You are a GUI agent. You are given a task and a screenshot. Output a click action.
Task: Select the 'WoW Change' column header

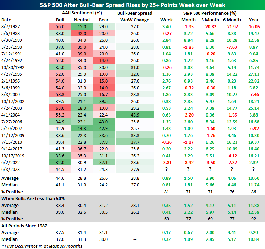point(135,20)
